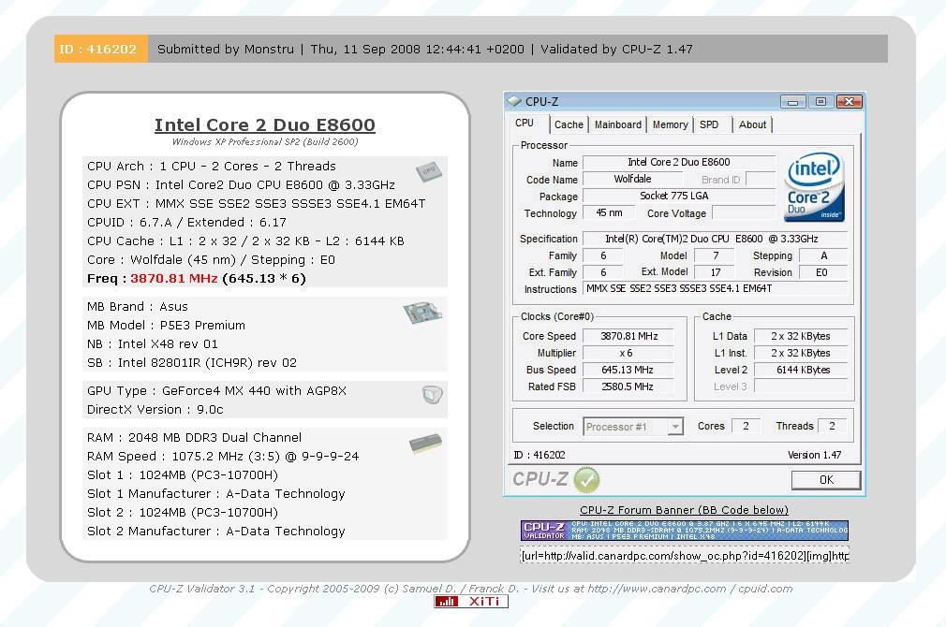
Task: Click the CPU-Z Validator forum banner image
Action: (684, 531)
